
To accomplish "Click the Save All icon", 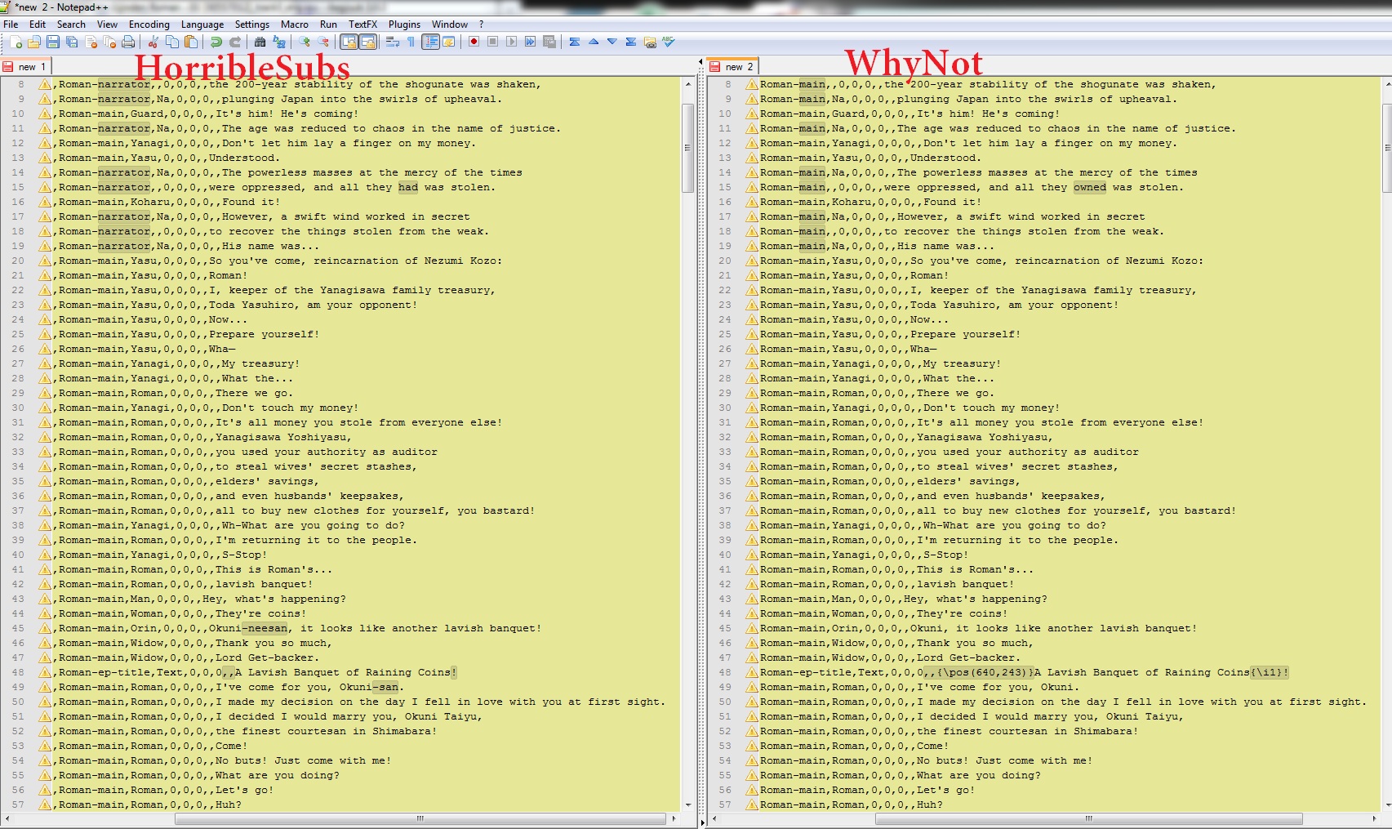I will (72, 42).
